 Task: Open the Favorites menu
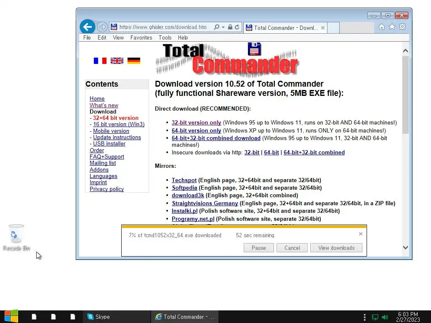click(141, 37)
